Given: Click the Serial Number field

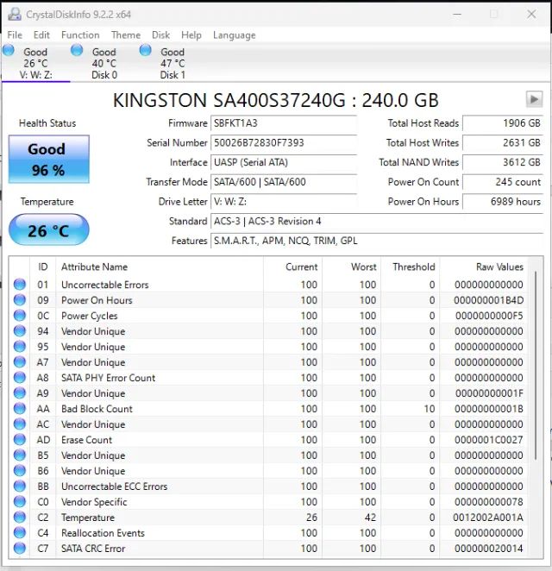Looking at the screenshot, I should (x=284, y=143).
